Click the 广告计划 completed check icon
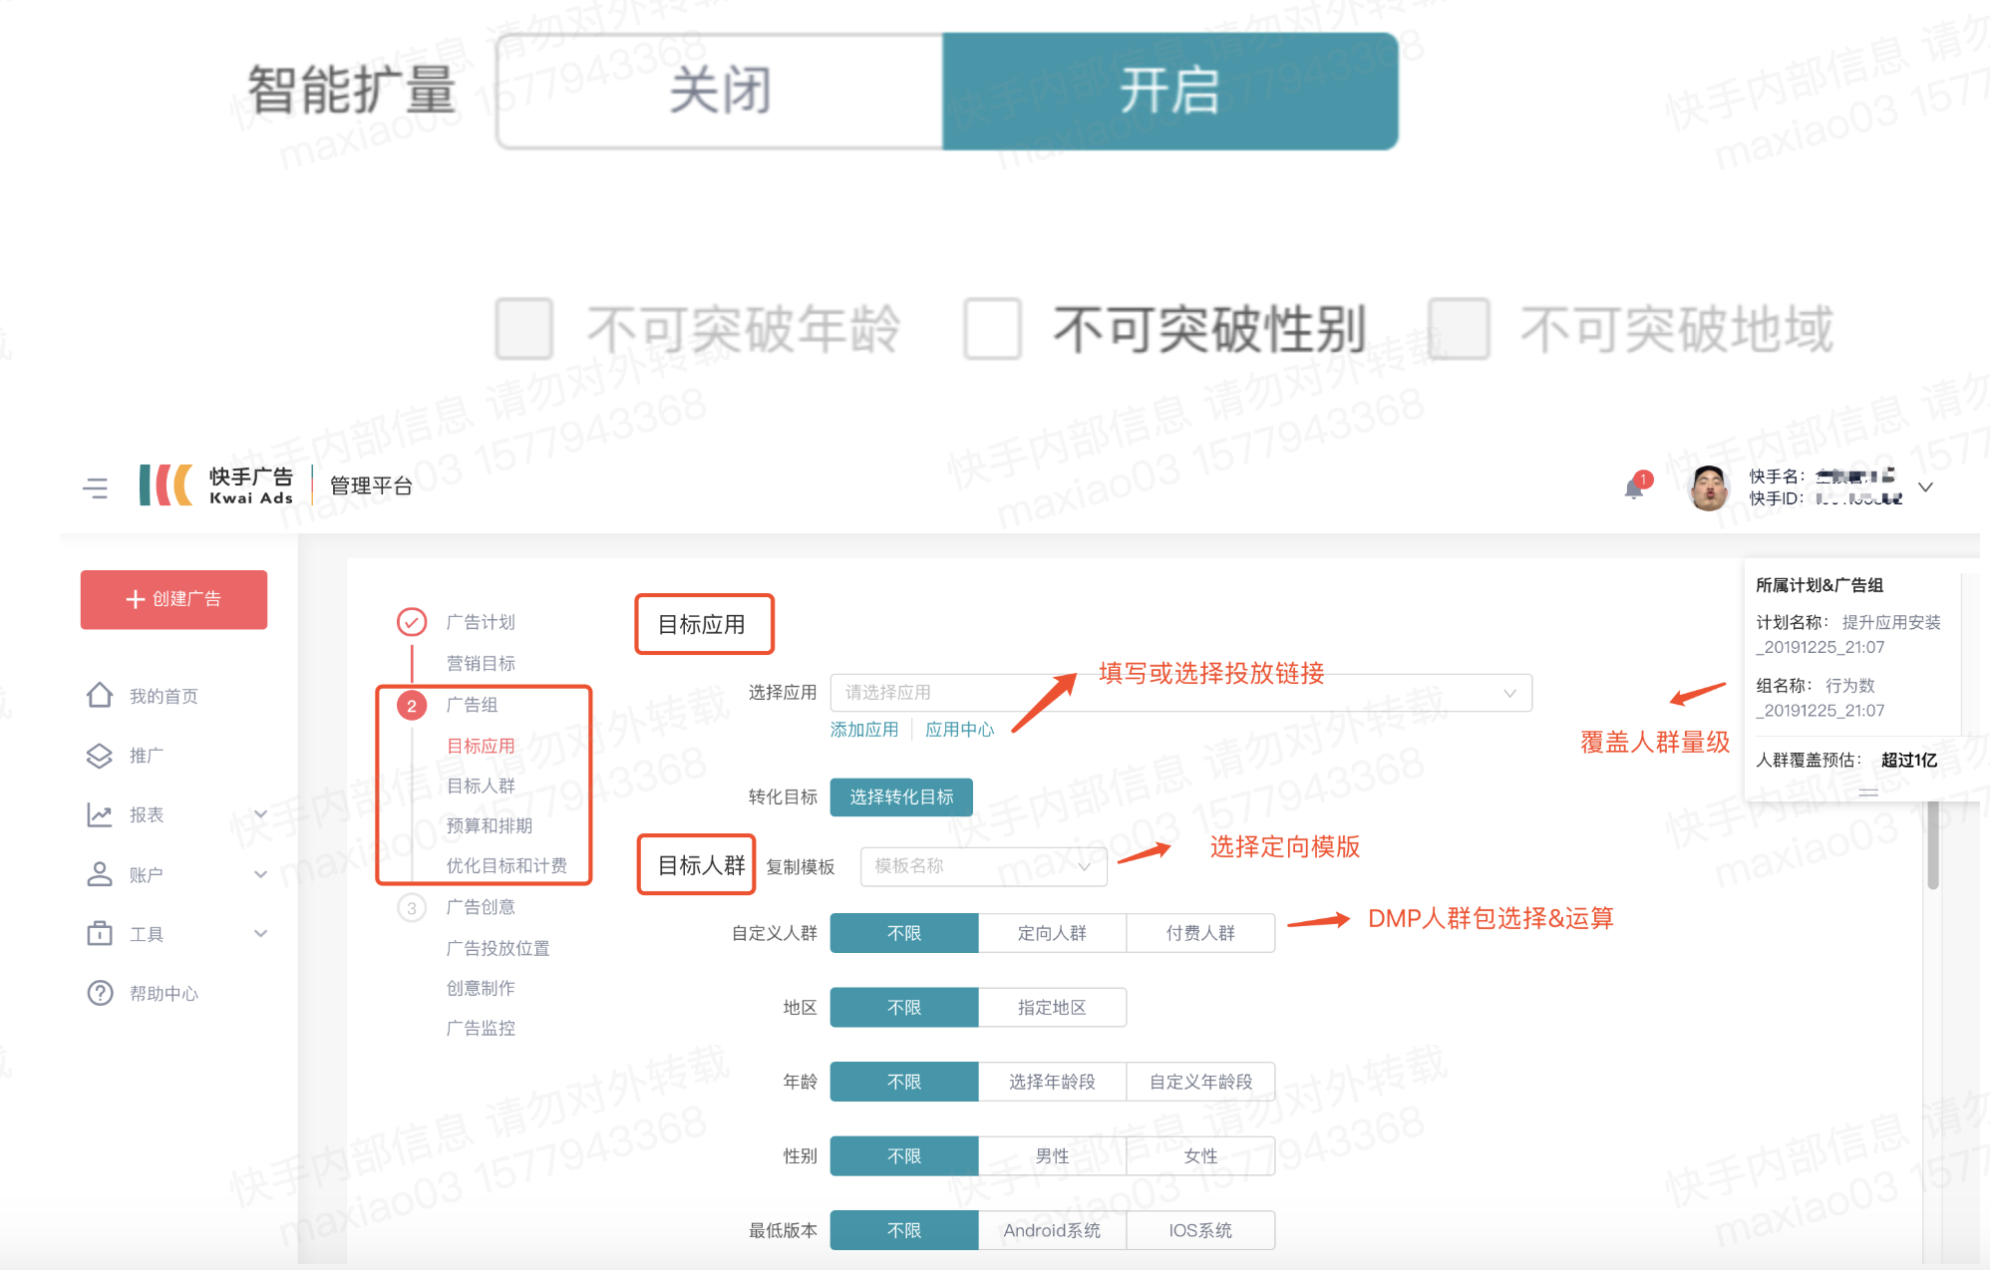Viewport: 1990px width, 1270px height. pos(412,622)
